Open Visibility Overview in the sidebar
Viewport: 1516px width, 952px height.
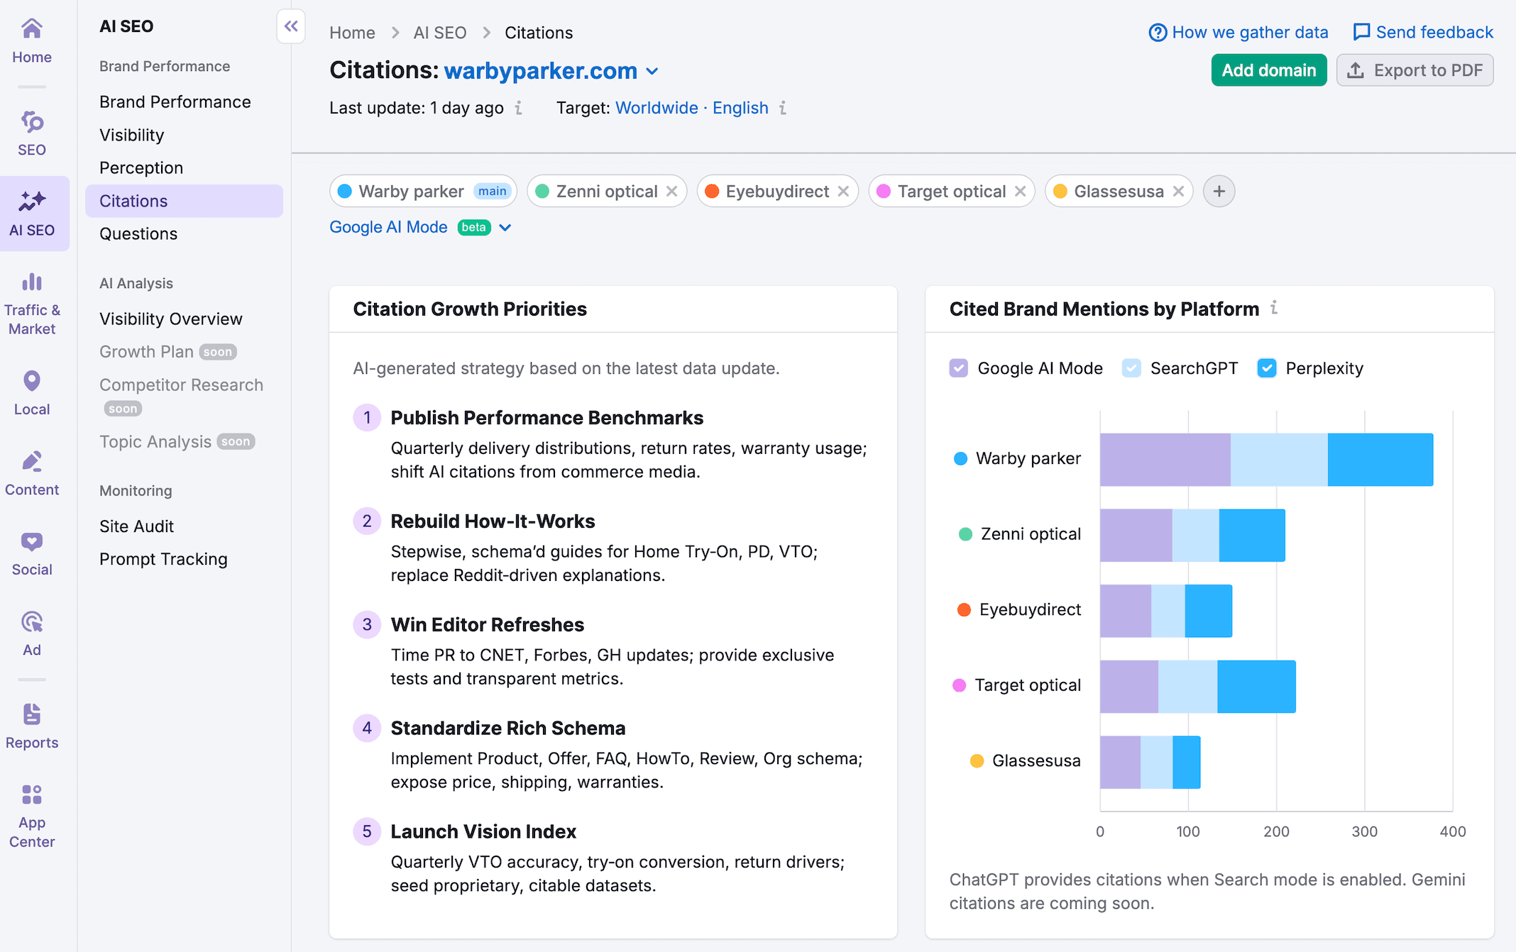click(171, 319)
